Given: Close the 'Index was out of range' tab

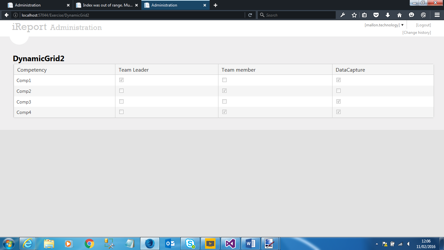Looking at the screenshot, I should click(x=136, y=5).
